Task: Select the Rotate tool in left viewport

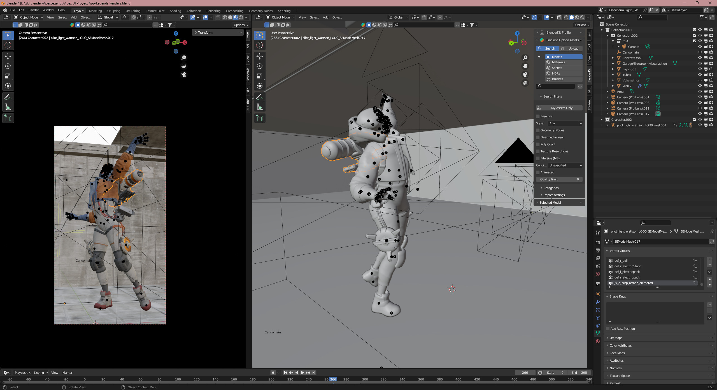Action: (8, 66)
